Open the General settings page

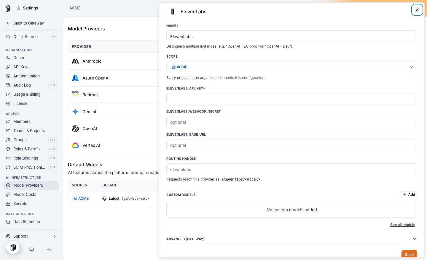click(x=31, y=58)
